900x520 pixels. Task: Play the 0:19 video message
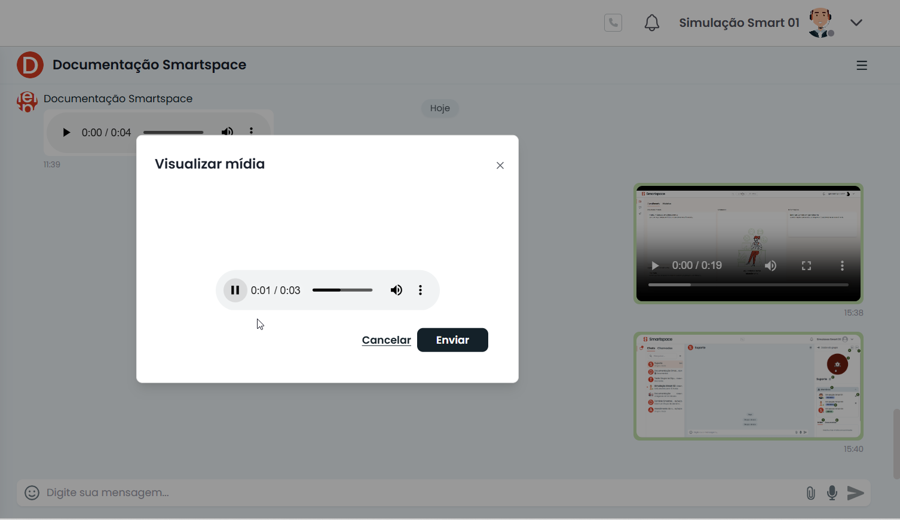tap(655, 266)
